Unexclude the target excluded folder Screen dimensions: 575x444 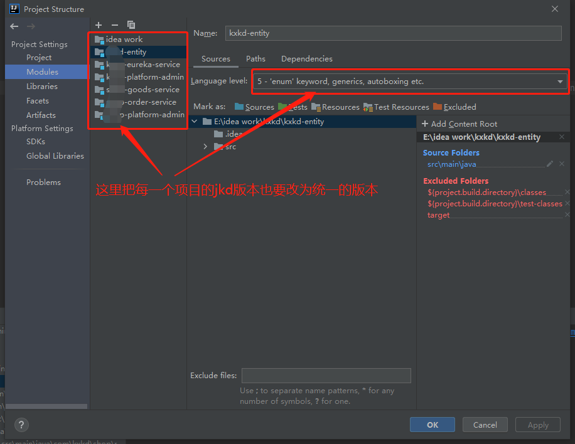point(567,214)
